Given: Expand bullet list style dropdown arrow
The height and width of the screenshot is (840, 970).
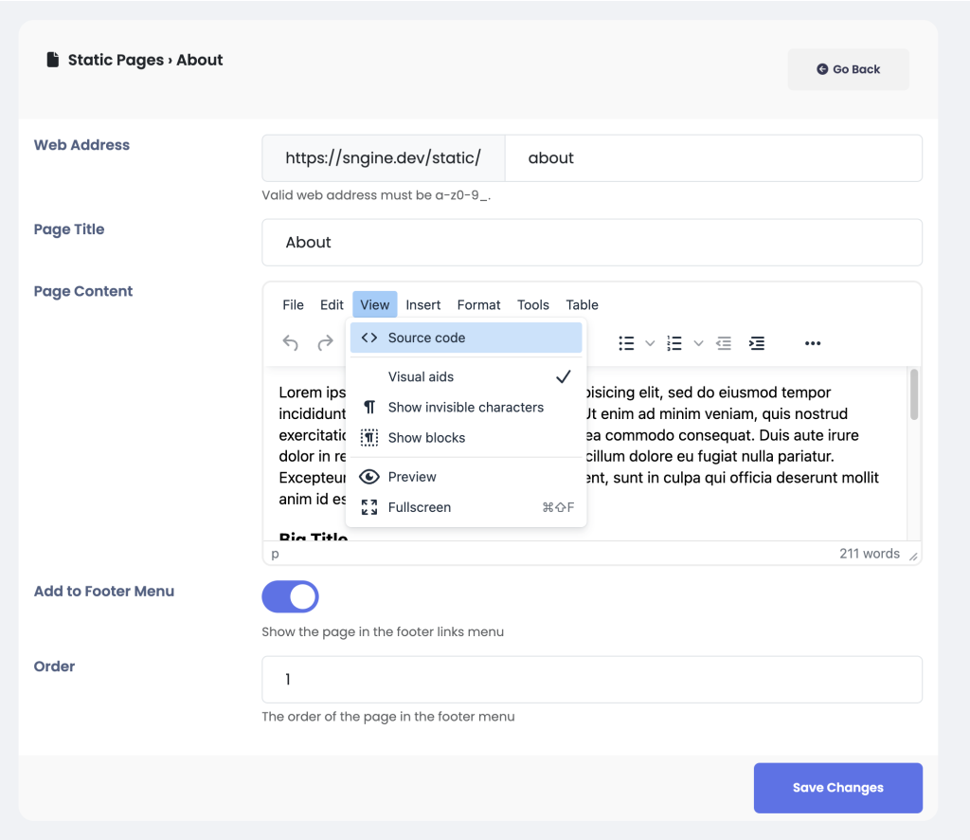Looking at the screenshot, I should pos(650,343).
